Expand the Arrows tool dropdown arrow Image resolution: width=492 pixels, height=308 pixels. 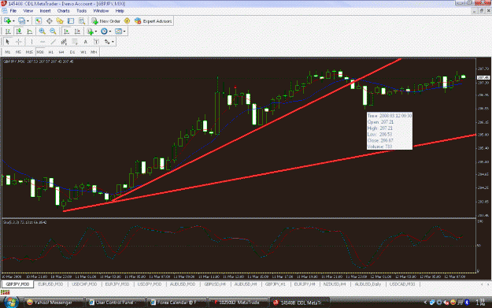click(113, 42)
